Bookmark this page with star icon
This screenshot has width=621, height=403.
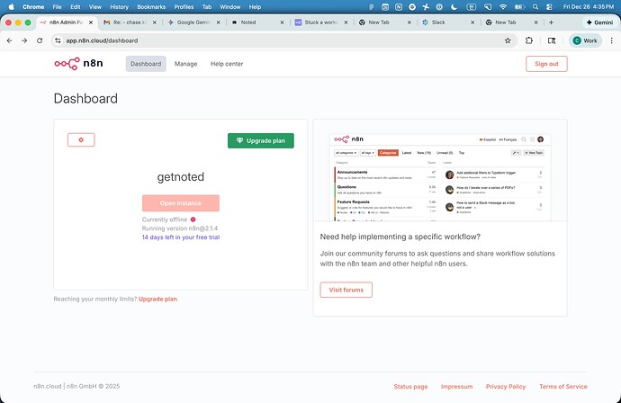508,40
